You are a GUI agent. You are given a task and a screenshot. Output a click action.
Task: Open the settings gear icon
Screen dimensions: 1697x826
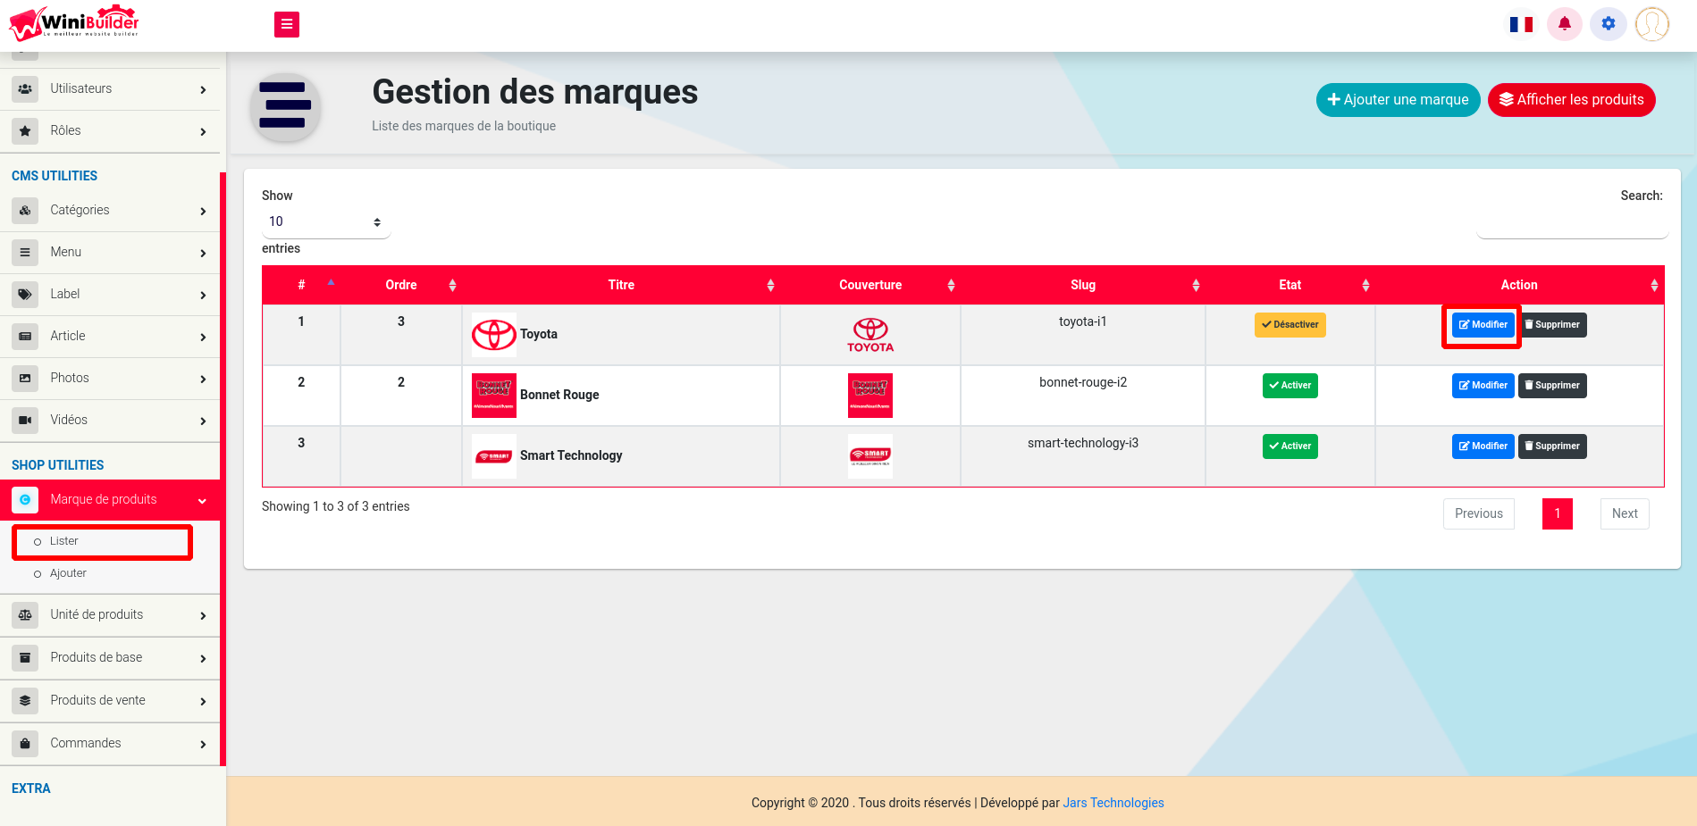point(1608,24)
